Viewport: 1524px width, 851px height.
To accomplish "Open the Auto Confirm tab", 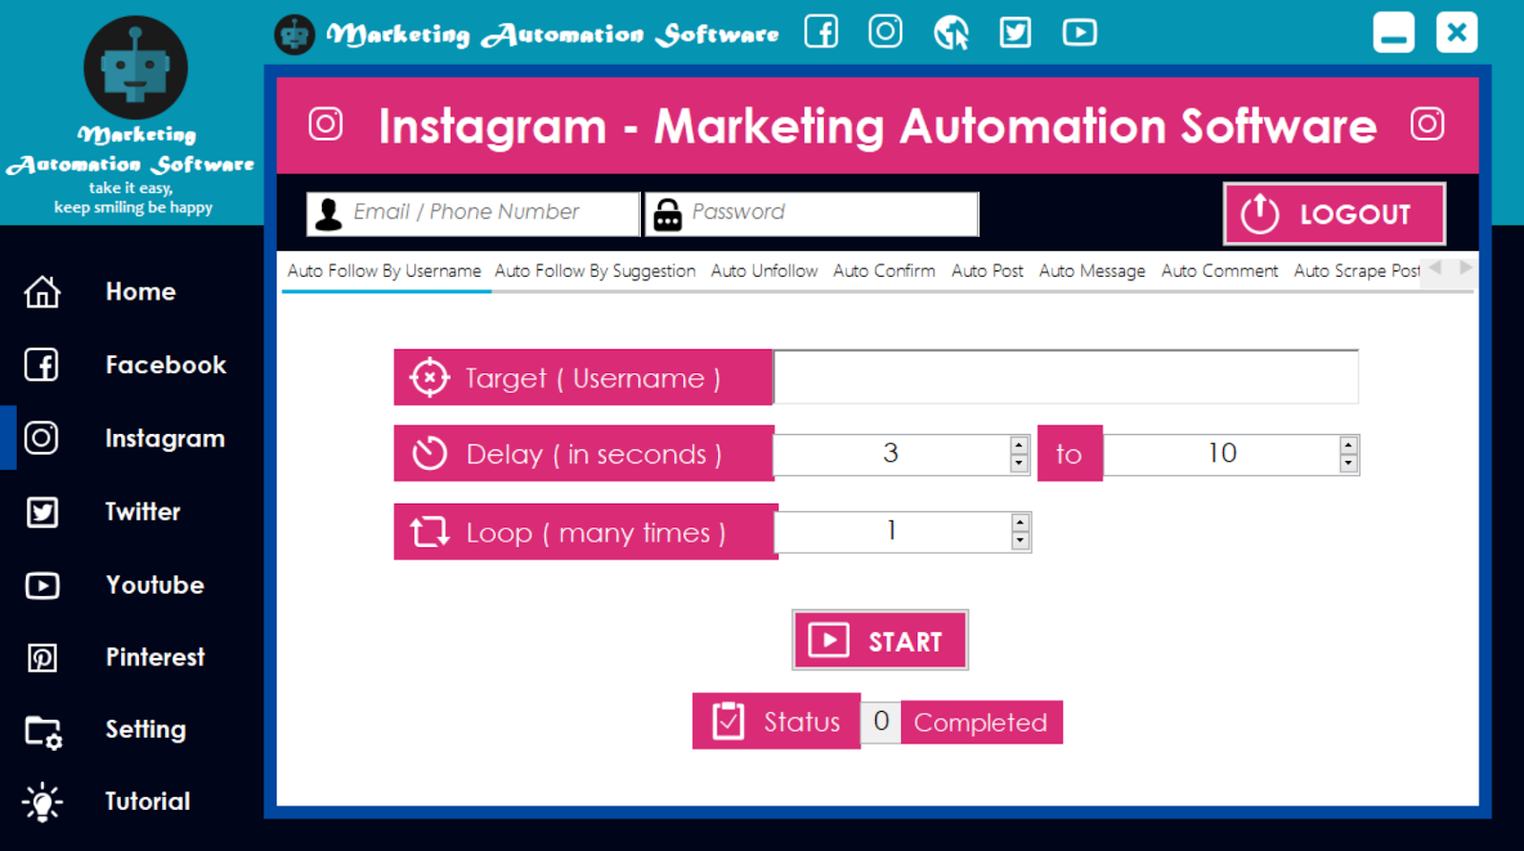I will click(x=884, y=271).
